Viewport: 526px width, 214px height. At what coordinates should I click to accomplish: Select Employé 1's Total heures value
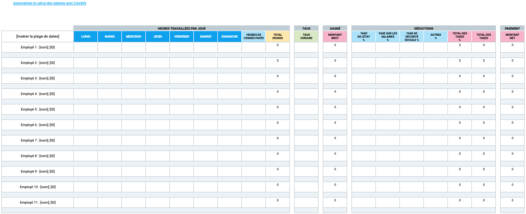[x=278, y=48]
